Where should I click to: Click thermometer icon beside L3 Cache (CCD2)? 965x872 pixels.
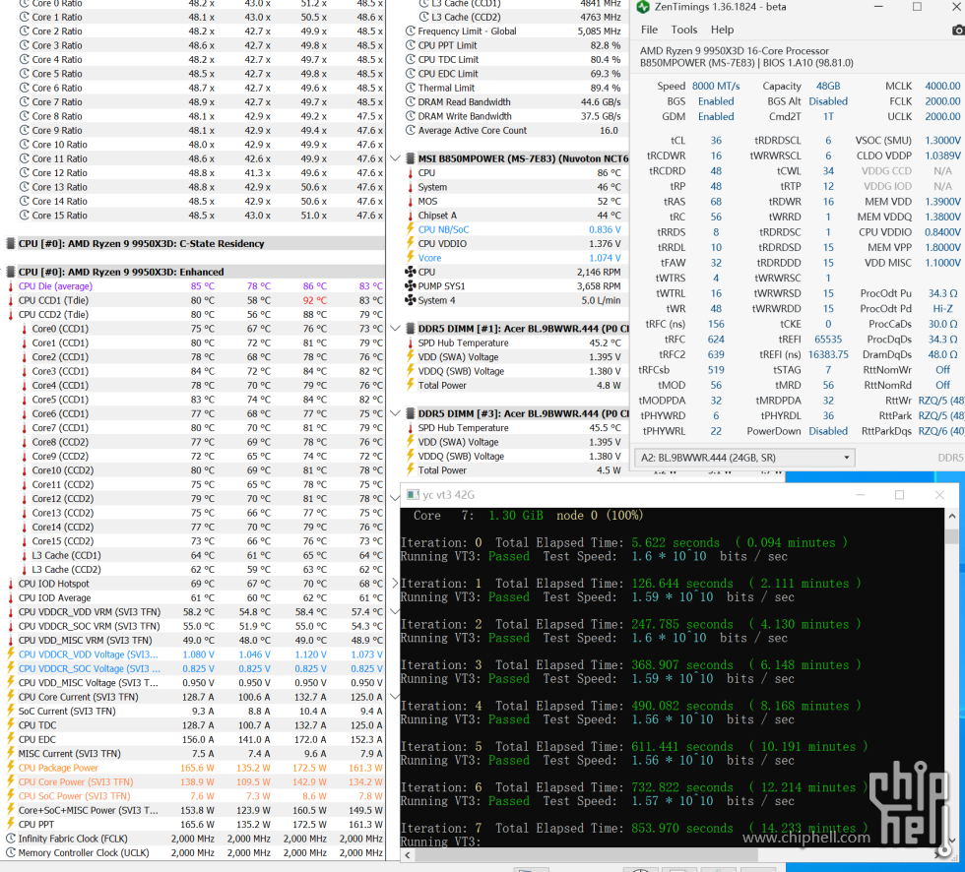24,570
